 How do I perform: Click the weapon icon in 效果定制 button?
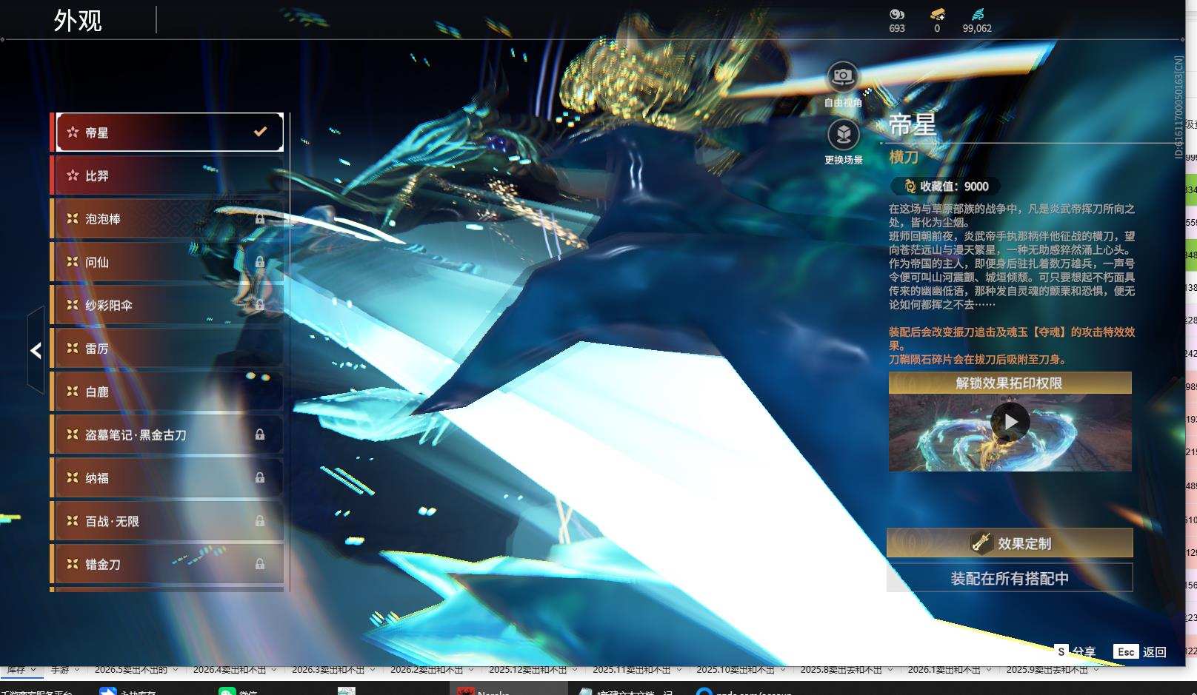click(x=981, y=543)
